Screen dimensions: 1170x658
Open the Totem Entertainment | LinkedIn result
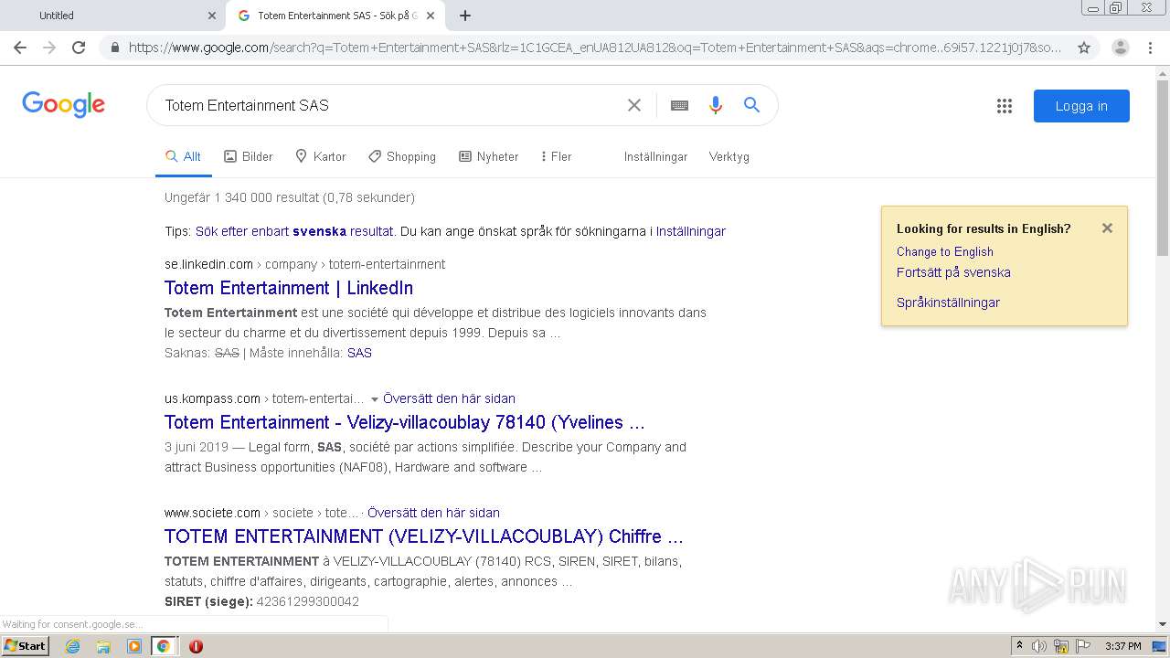click(x=289, y=288)
